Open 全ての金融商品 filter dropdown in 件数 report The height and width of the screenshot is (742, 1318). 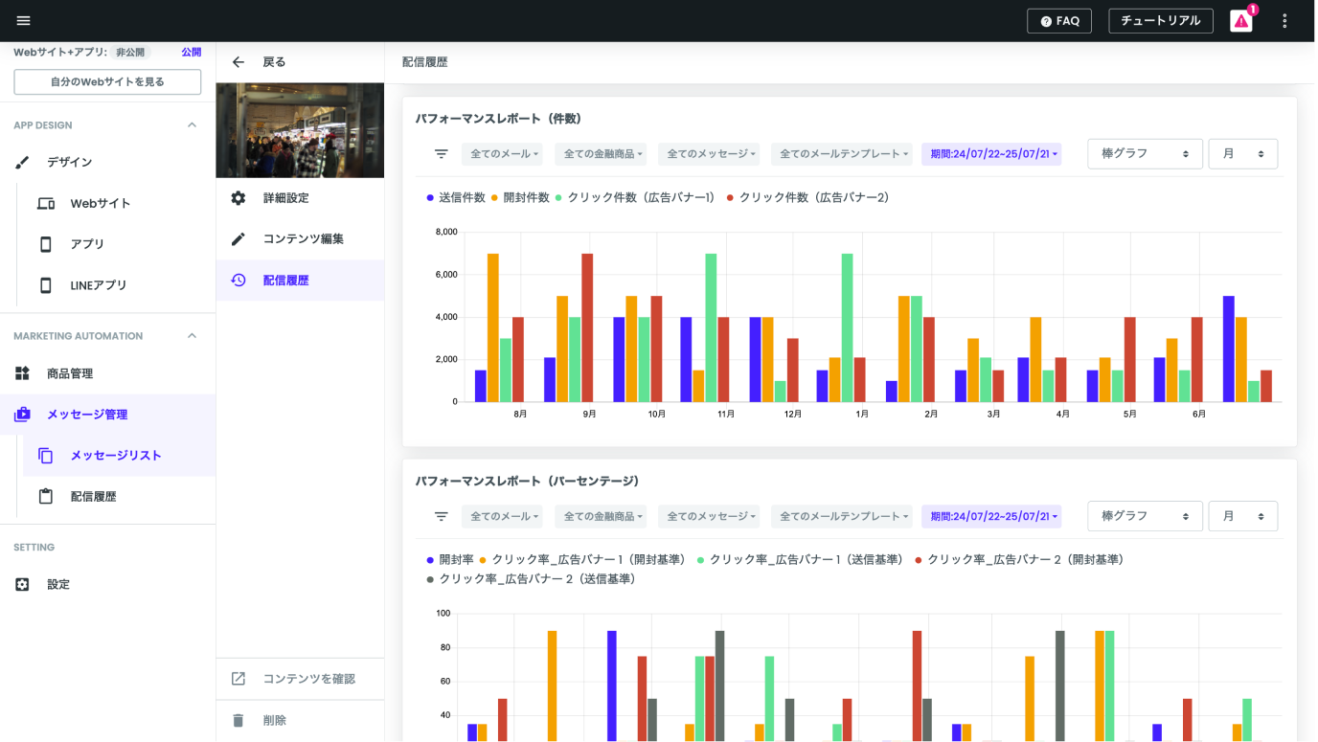604,154
